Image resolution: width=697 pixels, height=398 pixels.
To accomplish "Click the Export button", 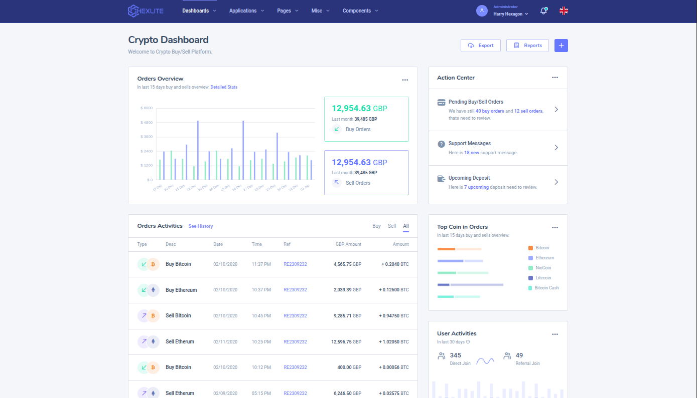I will point(481,46).
